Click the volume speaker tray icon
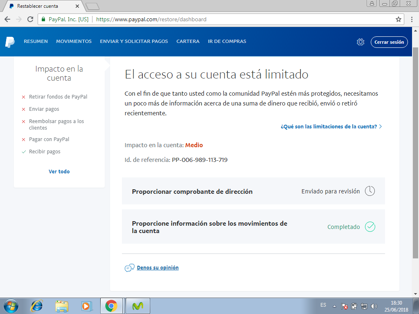 click(x=374, y=306)
